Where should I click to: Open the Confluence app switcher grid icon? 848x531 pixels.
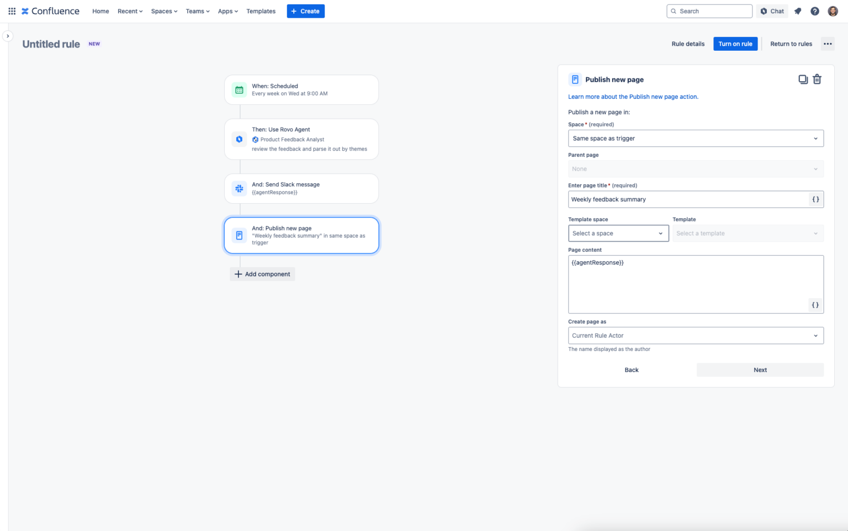[x=12, y=11]
